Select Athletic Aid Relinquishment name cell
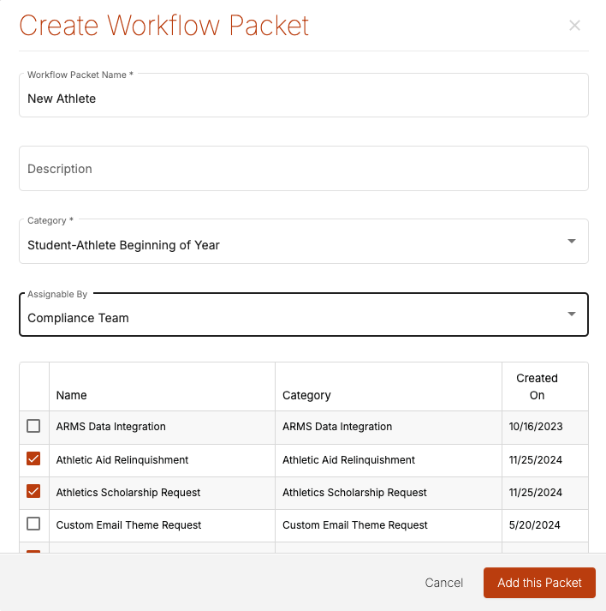This screenshot has width=606, height=611. click(x=162, y=460)
